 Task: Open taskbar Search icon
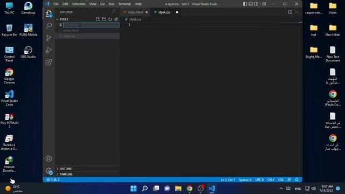pyautogui.click(x=145, y=189)
